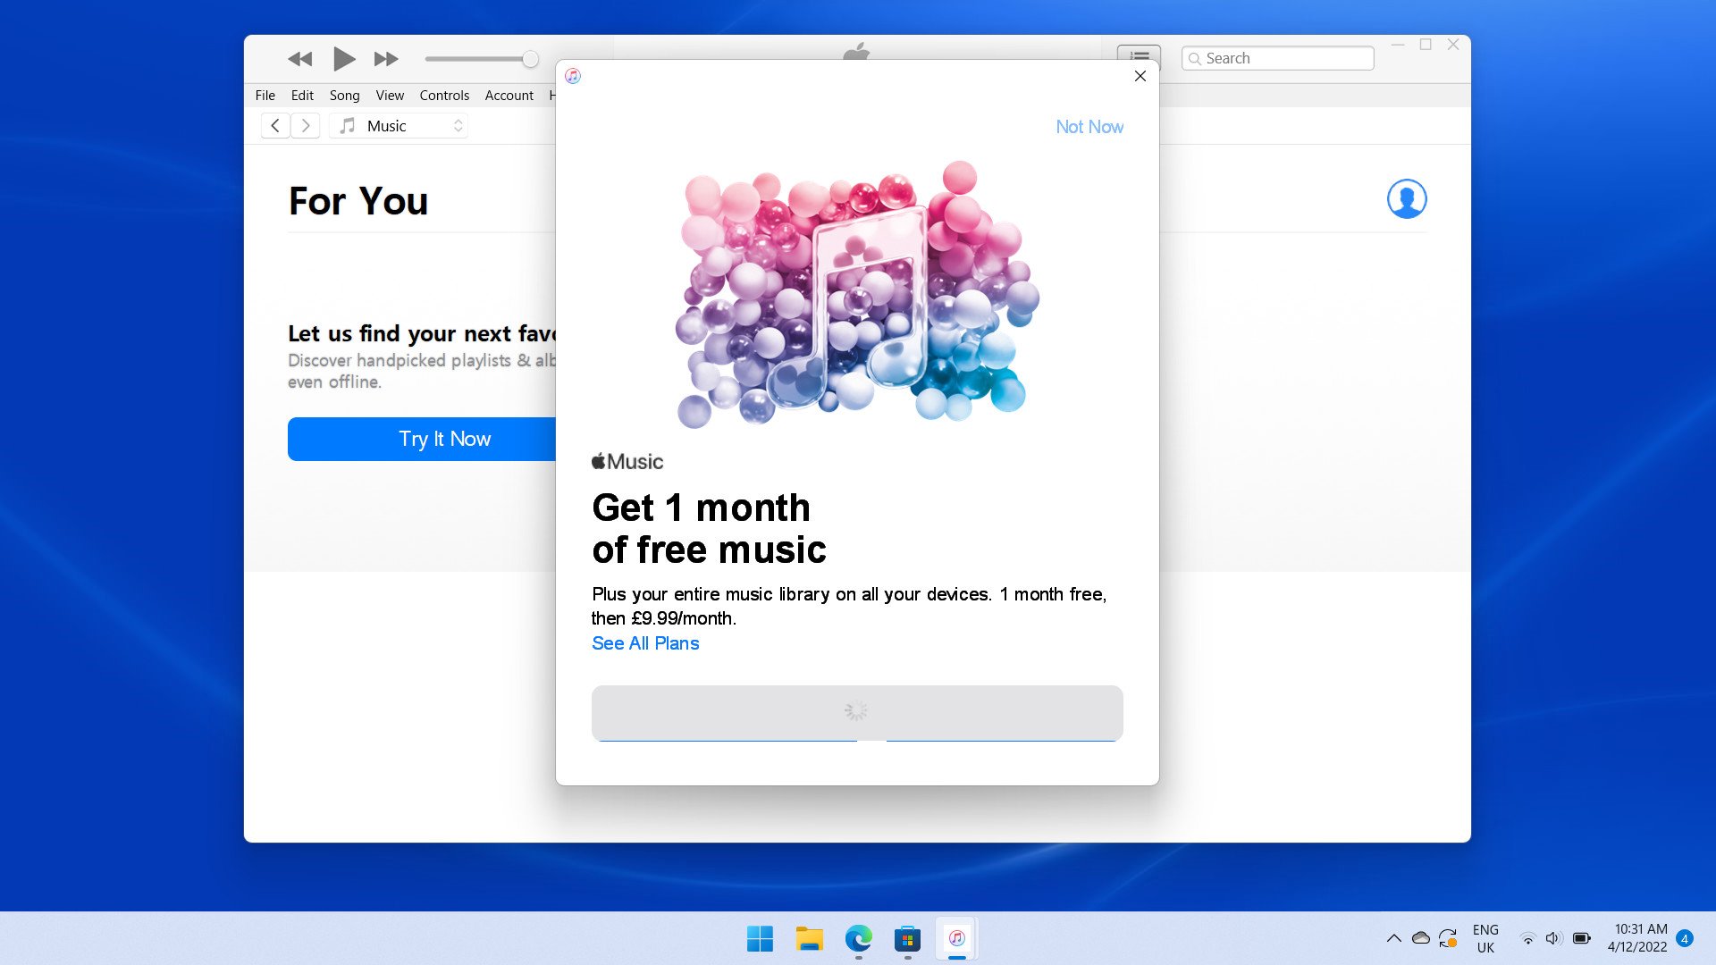Image resolution: width=1716 pixels, height=965 pixels.
Task: Open the View menu
Action: click(390, 95)
